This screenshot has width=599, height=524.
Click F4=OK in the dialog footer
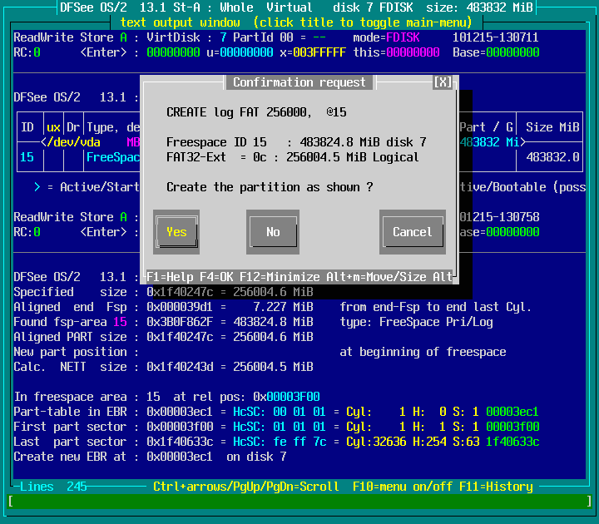pos(216,277)
